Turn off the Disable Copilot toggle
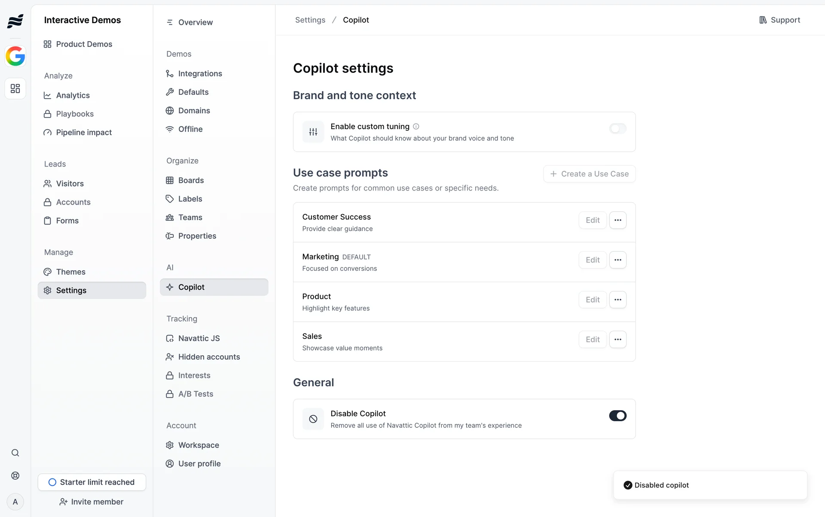 pos(617,416)
